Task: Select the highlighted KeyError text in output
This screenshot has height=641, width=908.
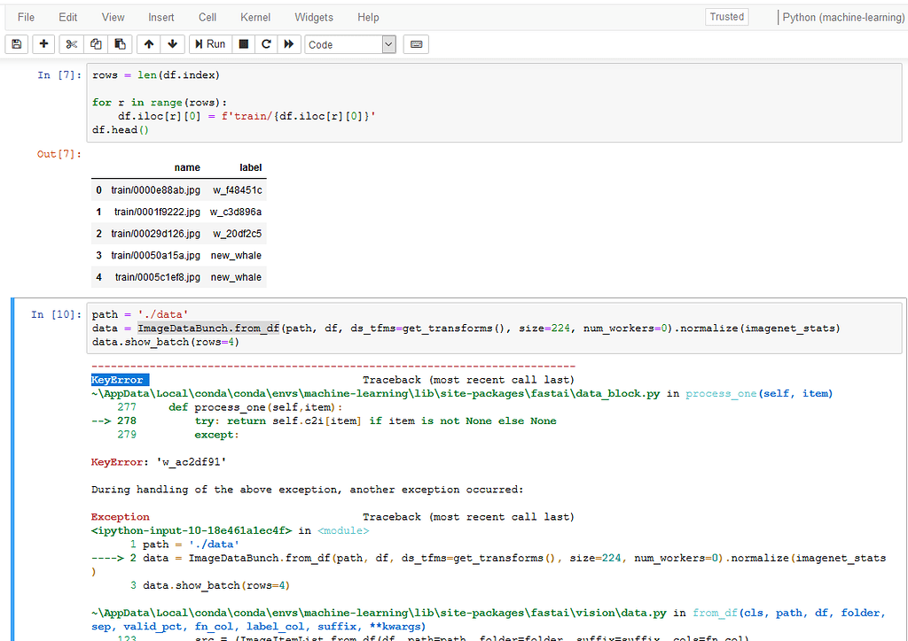Action: coord(119,379)
